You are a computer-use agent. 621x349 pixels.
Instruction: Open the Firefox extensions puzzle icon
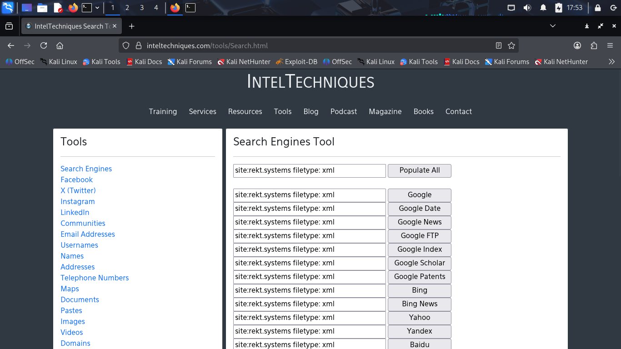(594, 45)
